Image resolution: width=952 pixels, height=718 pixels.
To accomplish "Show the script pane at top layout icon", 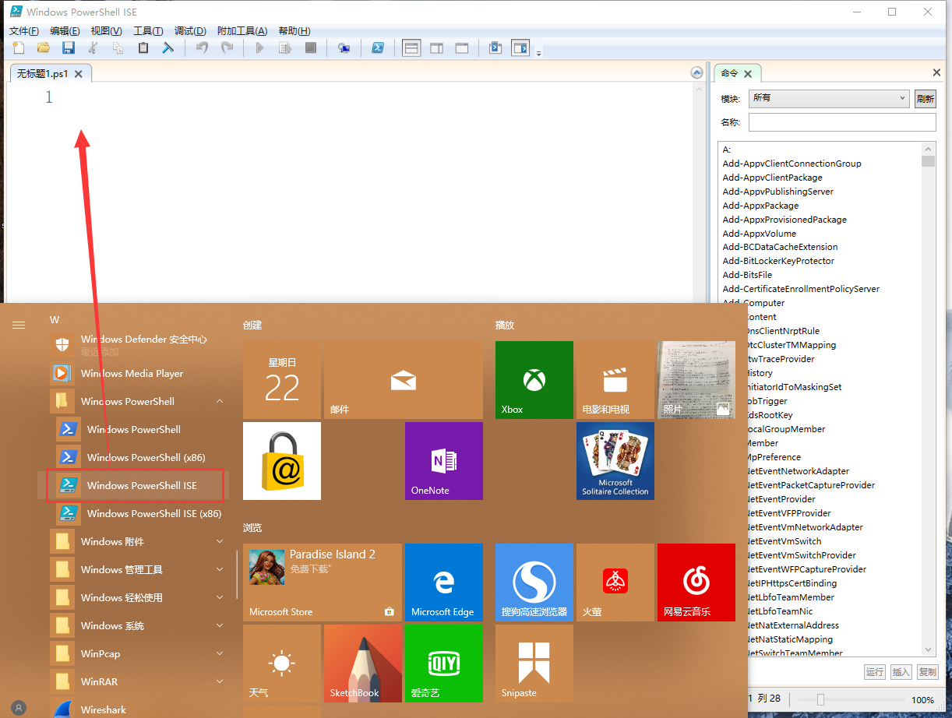I will click(411, 48).
